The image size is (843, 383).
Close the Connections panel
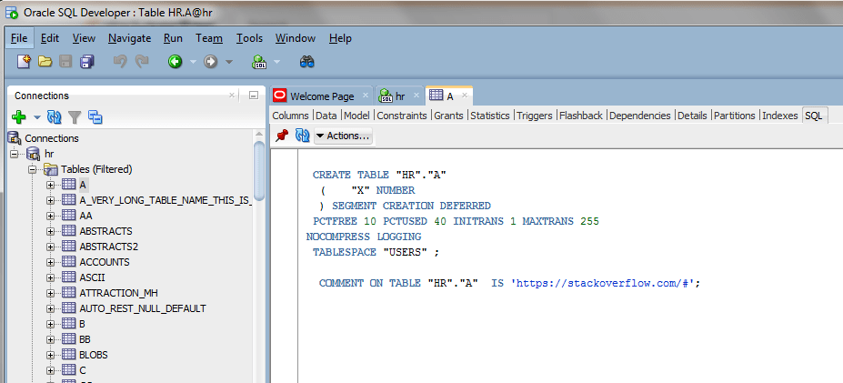pos(232,96)
